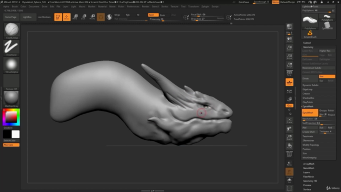Collapse the Geometry section
Viewport: 341px width, 192px height.
(x=308, y=47)
